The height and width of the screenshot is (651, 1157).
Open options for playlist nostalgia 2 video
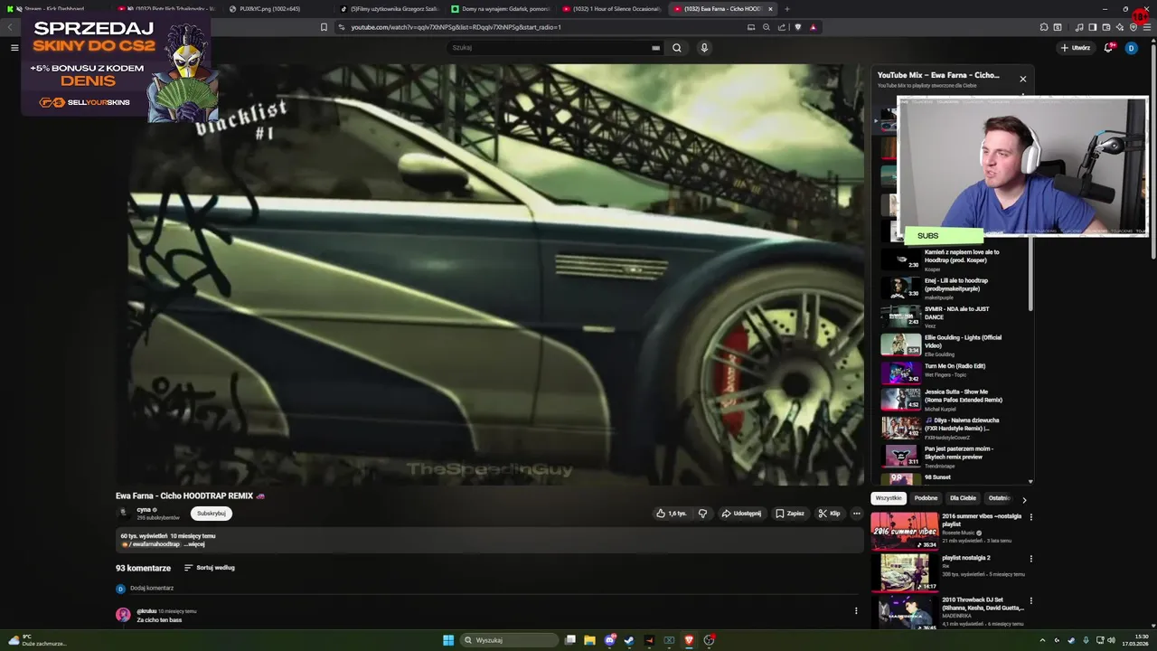pyautogui.click(x=1030, y=559)
